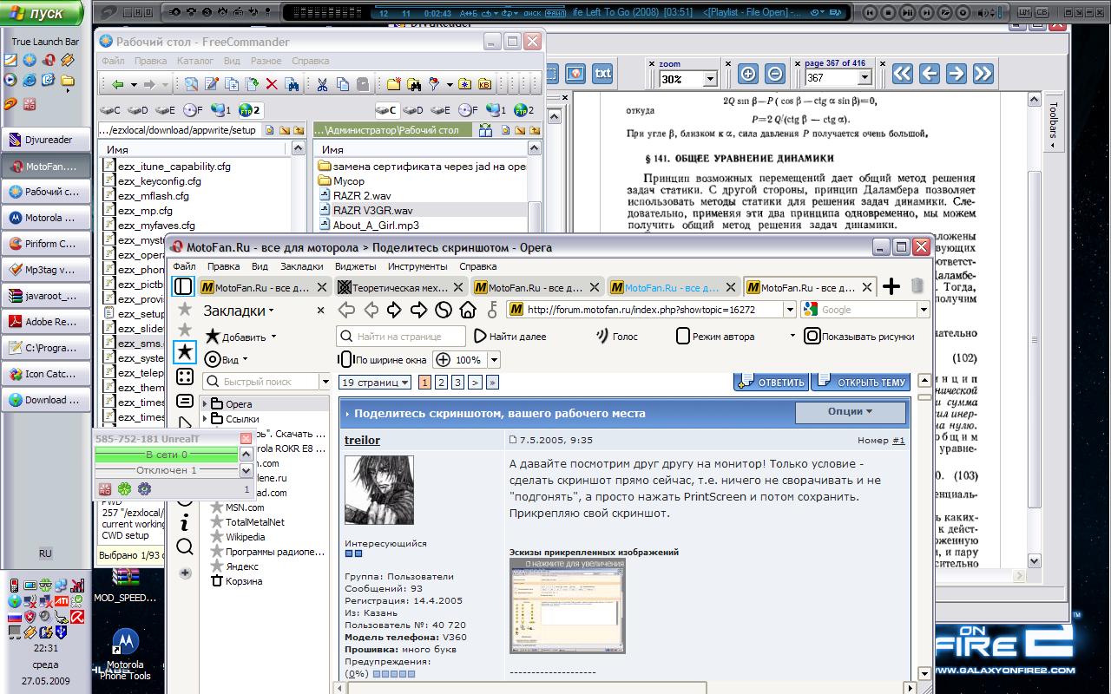Jump to the last page in DjVu reader

click(x=983, y=74)
